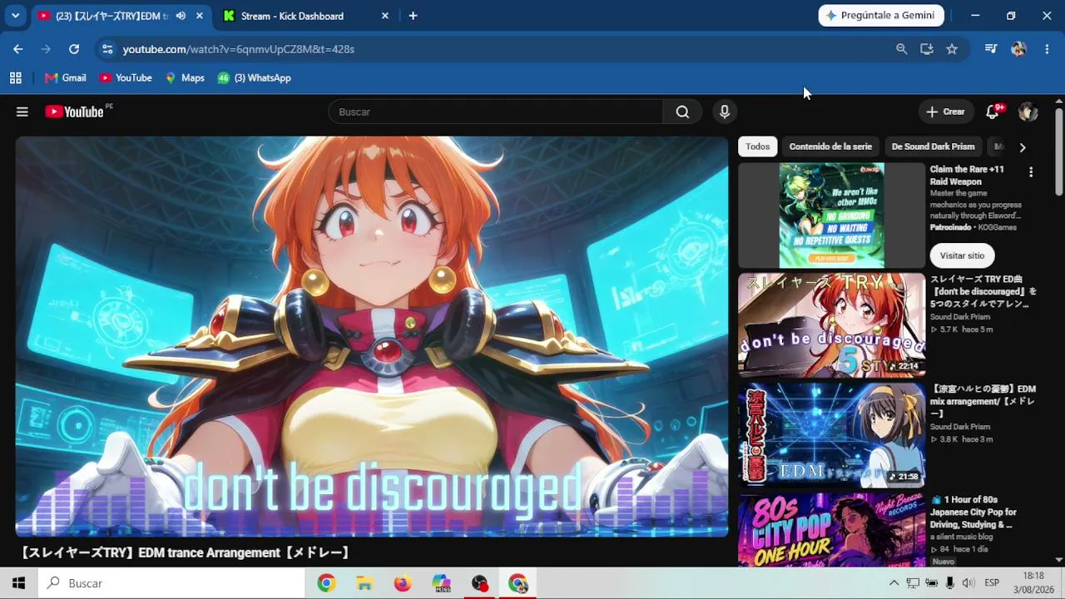Open YouTube notifications bell

993,111
